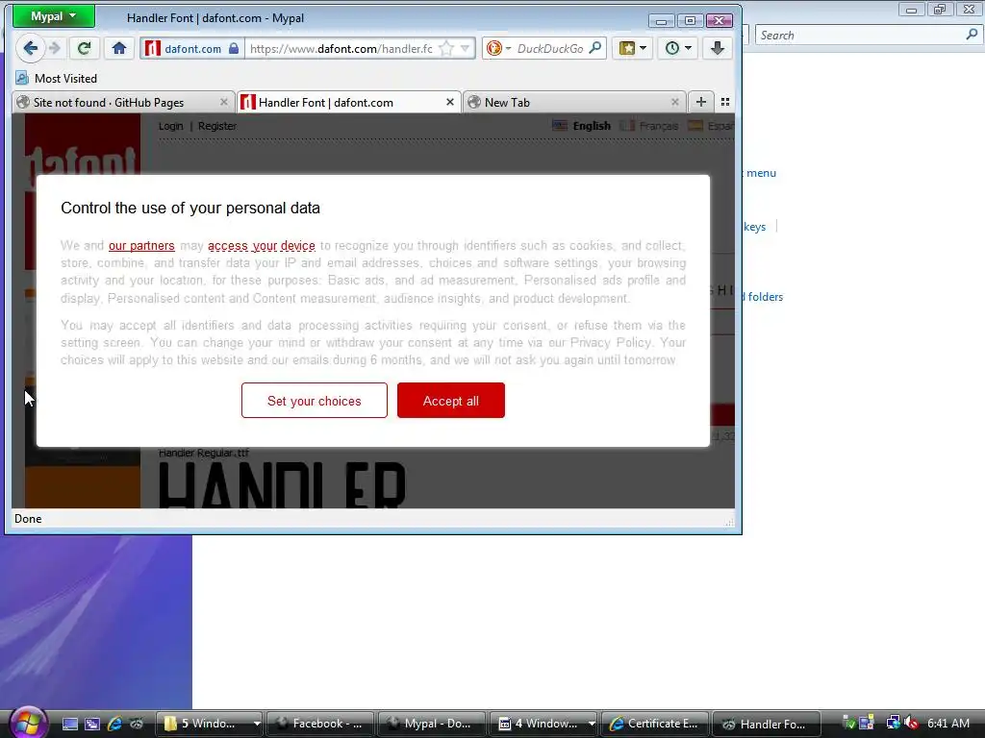
Task: Bookmark this page with the star icon
Action: pyautogui.click(x=446, y=48)
